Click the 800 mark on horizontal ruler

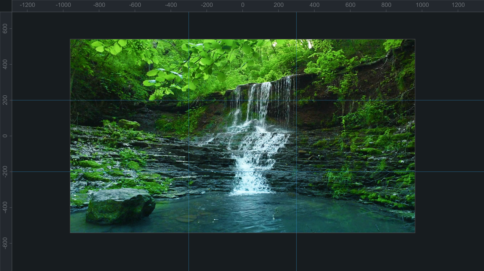(x=386, y=5)
